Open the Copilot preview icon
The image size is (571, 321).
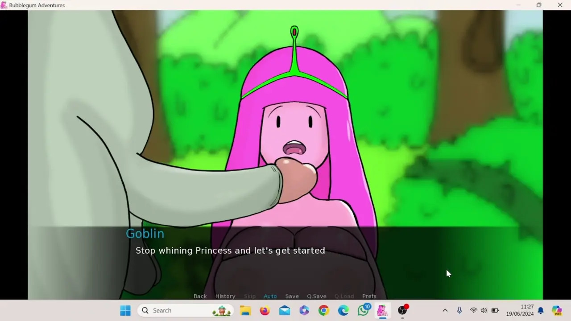pyautogui.click(x=557, y=310)
